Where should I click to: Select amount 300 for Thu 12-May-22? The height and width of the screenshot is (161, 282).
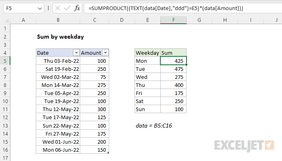coord(94,109)
